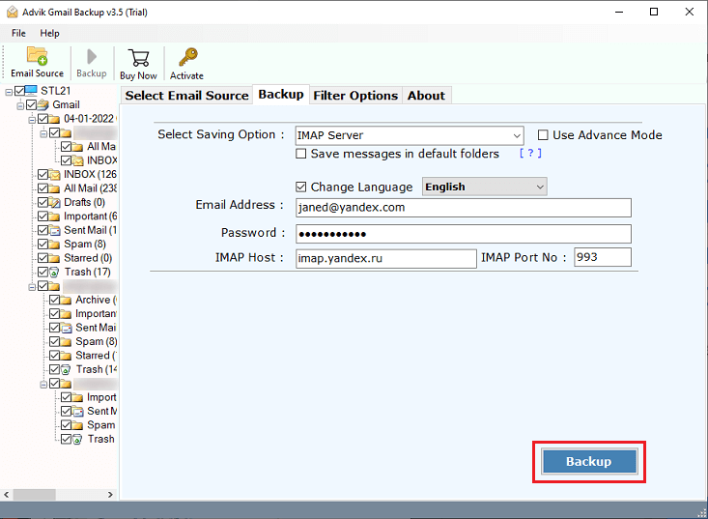
Task: Uncheck the Change Language checkbox
Action: coord(300,187)
